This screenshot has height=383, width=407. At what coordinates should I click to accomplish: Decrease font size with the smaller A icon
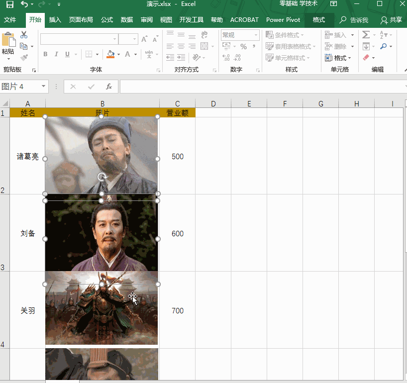click(155, 39)
